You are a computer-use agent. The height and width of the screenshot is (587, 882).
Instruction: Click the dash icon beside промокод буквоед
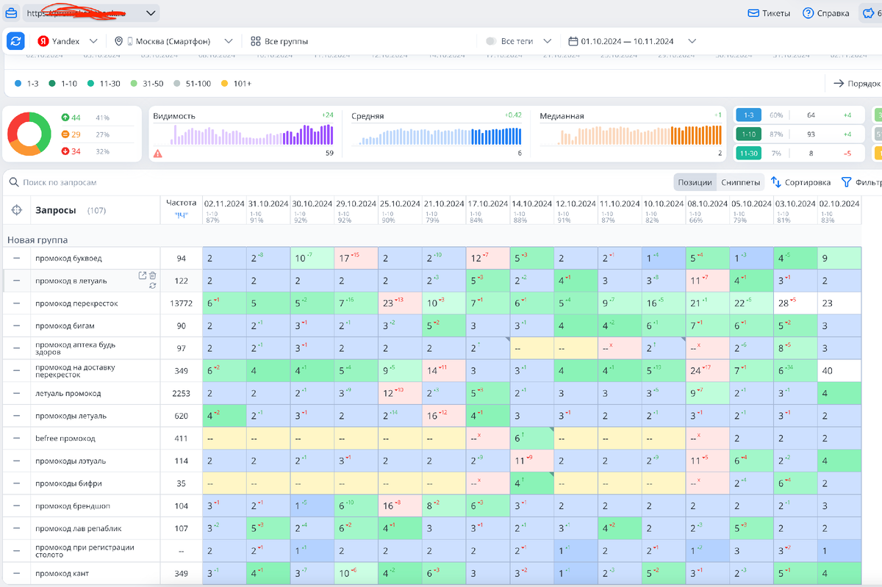click(16, 258)
